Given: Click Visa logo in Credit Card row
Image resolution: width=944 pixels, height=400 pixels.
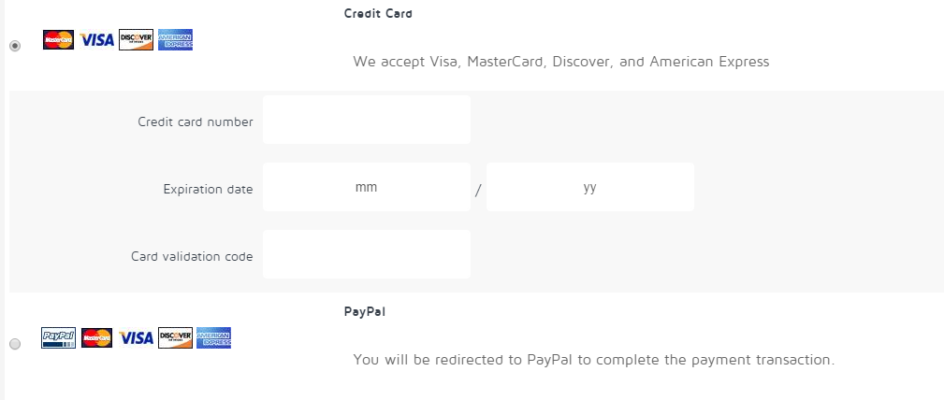Looking at the screenshot, I should coord(96,39).
